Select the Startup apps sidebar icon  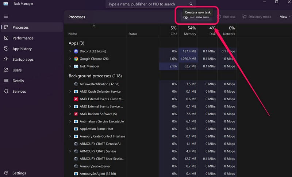point(6,59)
